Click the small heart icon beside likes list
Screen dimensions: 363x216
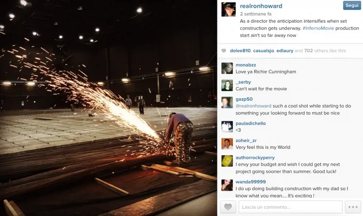(x=224, y=51)
